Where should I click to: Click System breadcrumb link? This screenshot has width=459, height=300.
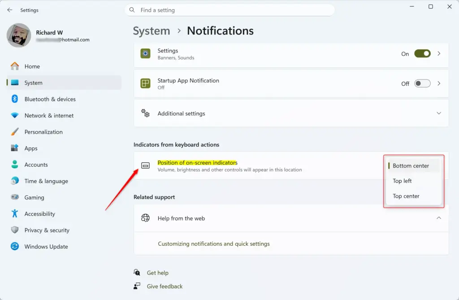pos(152,31)
